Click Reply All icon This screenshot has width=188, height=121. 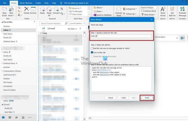(49, 12)
